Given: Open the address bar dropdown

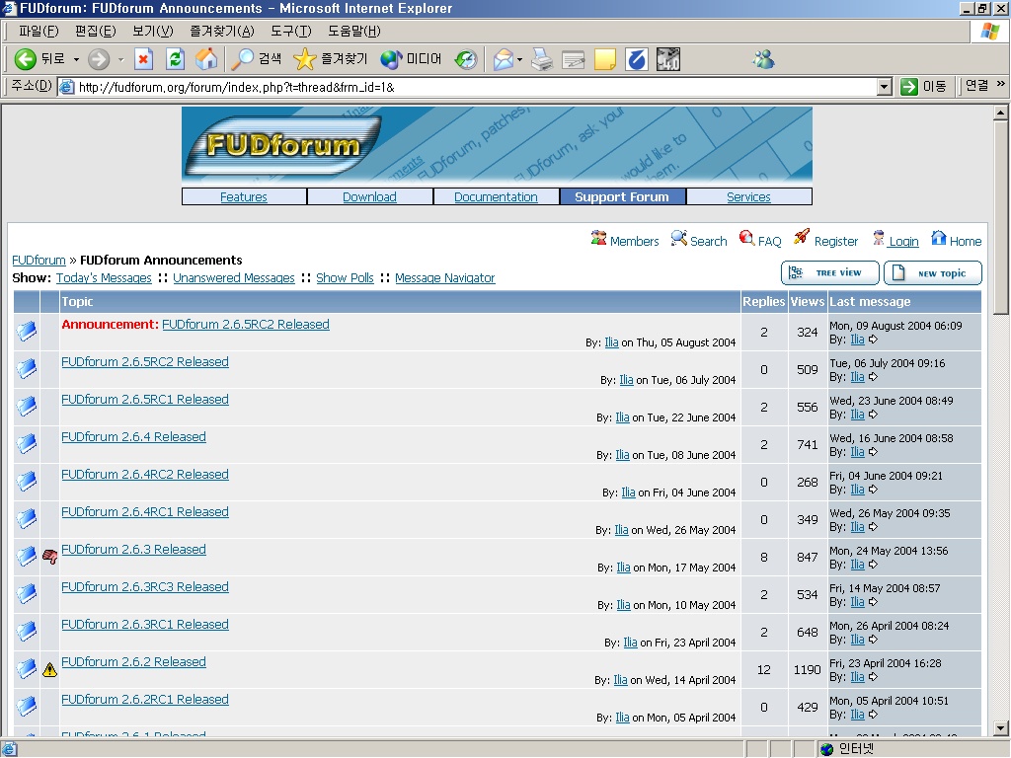Looking at the screenshot, I should pyautogui.click(x=885, y=87).
